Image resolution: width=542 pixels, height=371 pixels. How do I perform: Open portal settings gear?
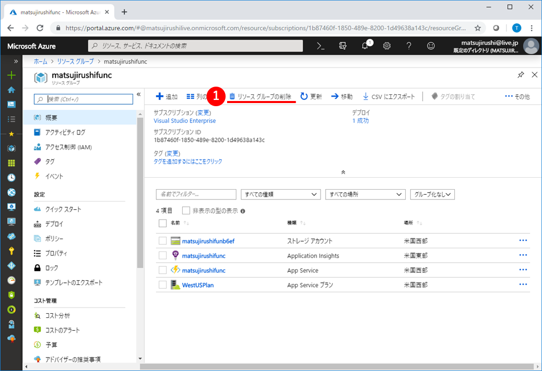click(387, 46)
